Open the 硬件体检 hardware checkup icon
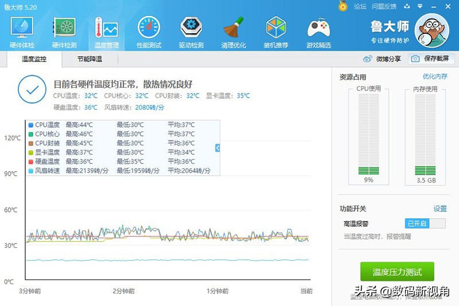 click(x=22, y=32)
